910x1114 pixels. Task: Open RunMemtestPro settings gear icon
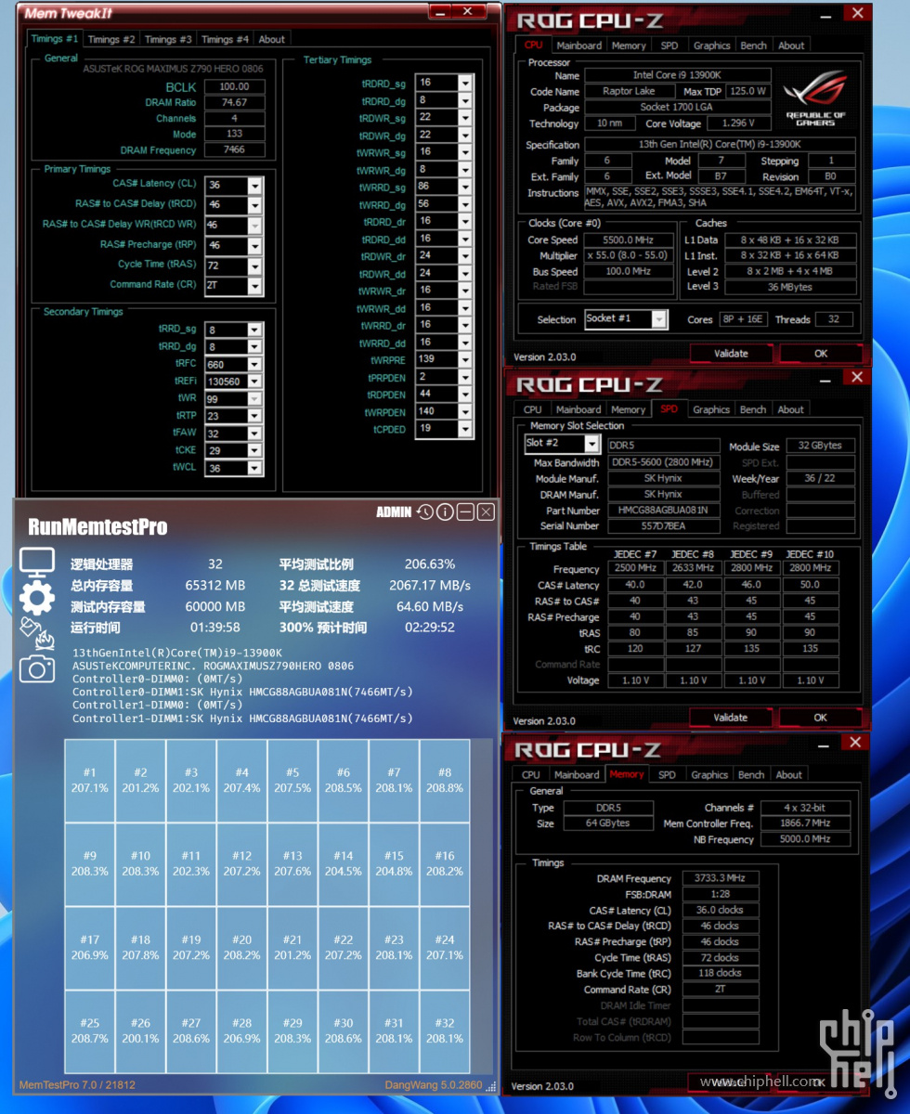(x=36, y=598)
